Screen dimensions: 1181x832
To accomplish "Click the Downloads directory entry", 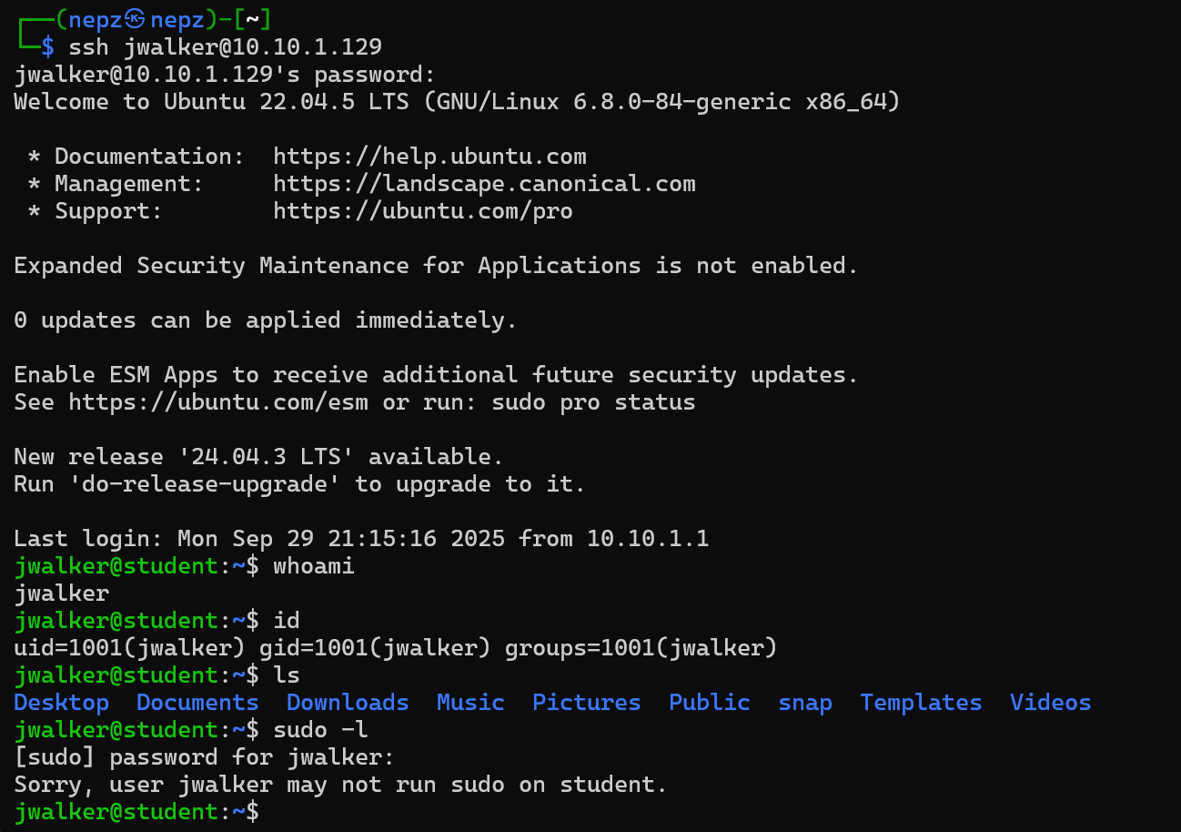I will tap(348, 703).
